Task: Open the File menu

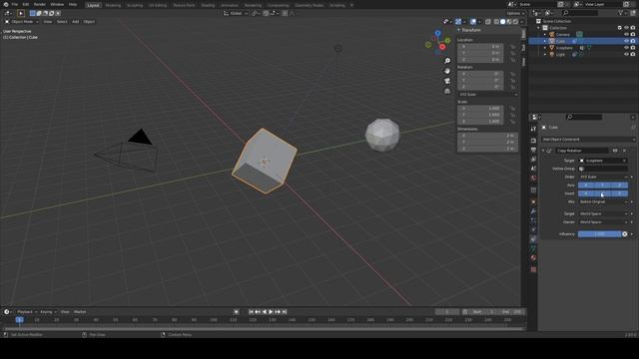Action: 15,4
